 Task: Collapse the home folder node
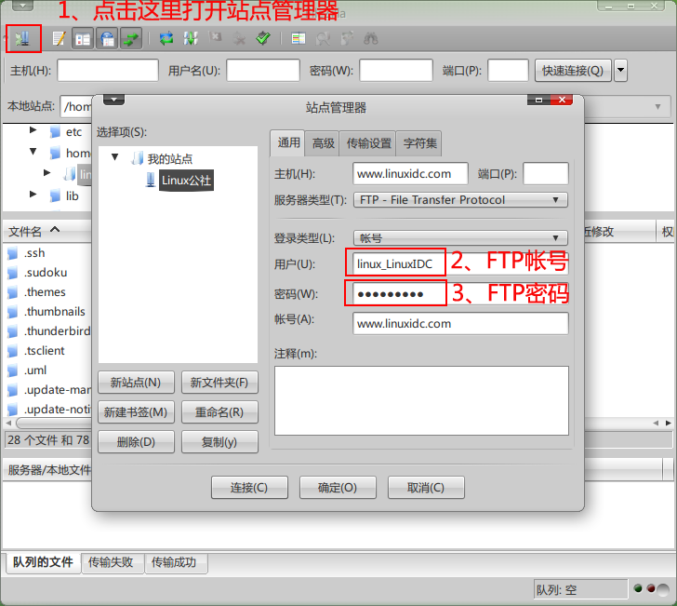click(x=33, y=152)
